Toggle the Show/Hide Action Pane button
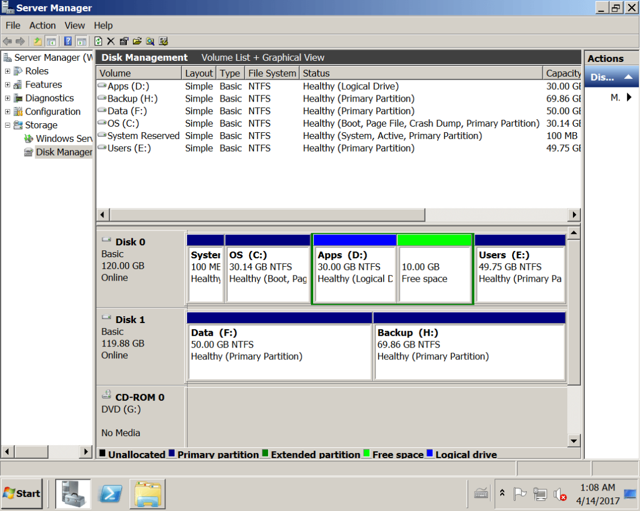 coord(81,41)
